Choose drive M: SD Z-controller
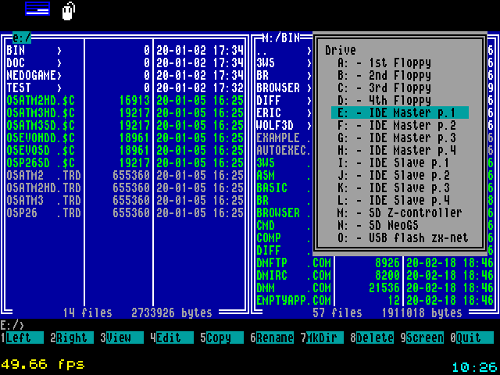The width and height of the screenshot is (500, 375). tap(399, 212)
